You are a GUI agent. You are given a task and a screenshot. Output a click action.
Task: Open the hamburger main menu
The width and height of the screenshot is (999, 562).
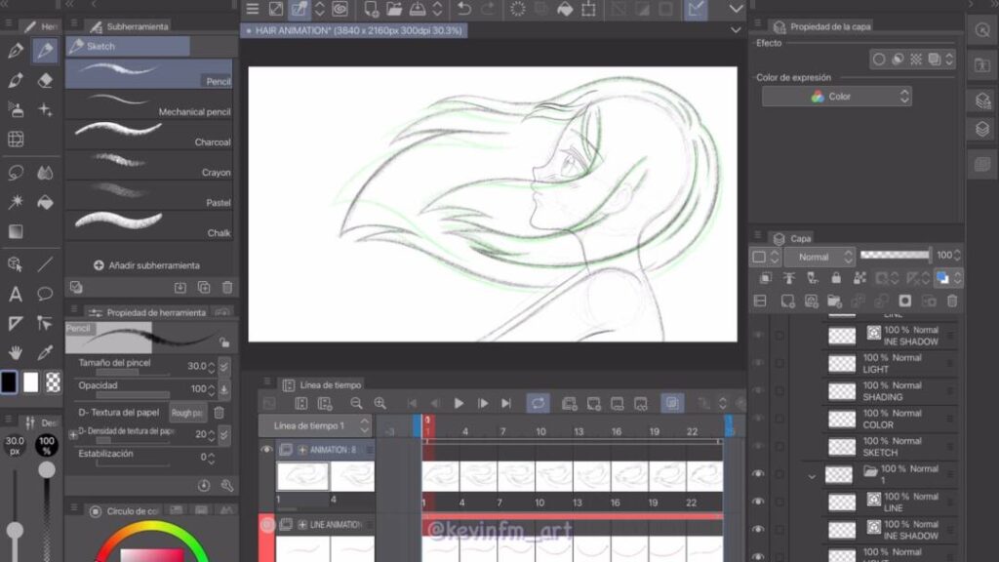[x=253, y=9]
